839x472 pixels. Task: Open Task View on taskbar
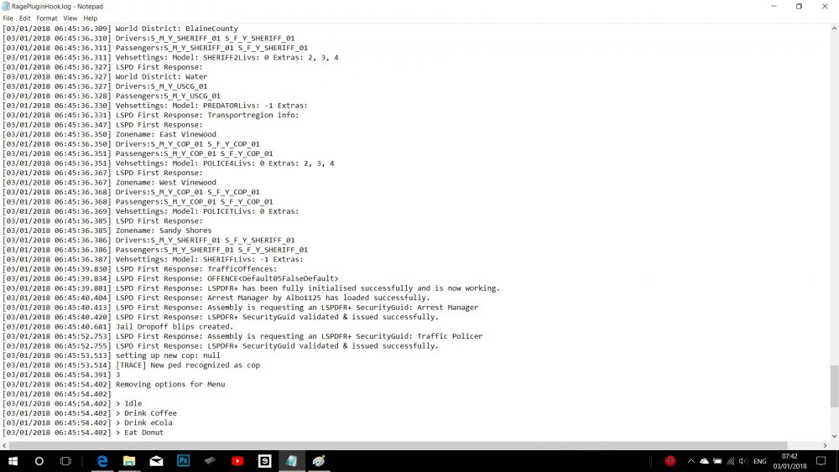65,461
